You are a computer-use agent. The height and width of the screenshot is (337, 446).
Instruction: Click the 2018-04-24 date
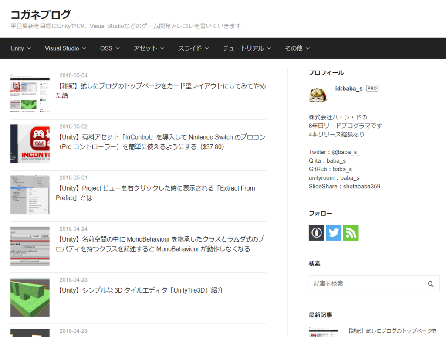[x=73, y=228]
